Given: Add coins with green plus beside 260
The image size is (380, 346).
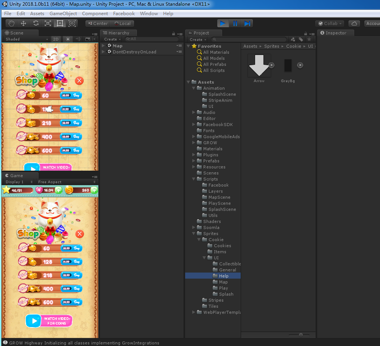Looking at the screenshot, I should [x=94, y=190].
